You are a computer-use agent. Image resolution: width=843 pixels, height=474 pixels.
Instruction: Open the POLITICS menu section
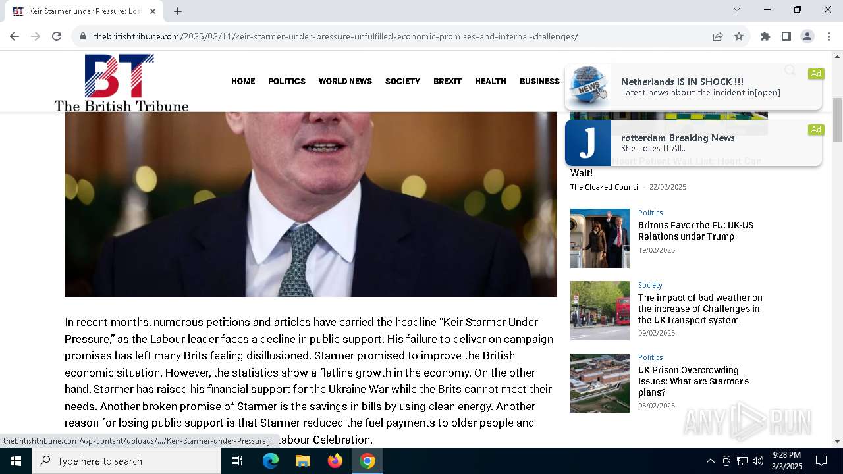pos(286,81)
